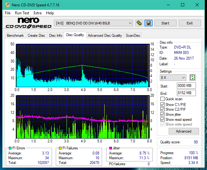Screen dimensions: 207x170
Task: Click Jitter average 8.75 %
Action: pyautogui.click(x=145, y=153)
